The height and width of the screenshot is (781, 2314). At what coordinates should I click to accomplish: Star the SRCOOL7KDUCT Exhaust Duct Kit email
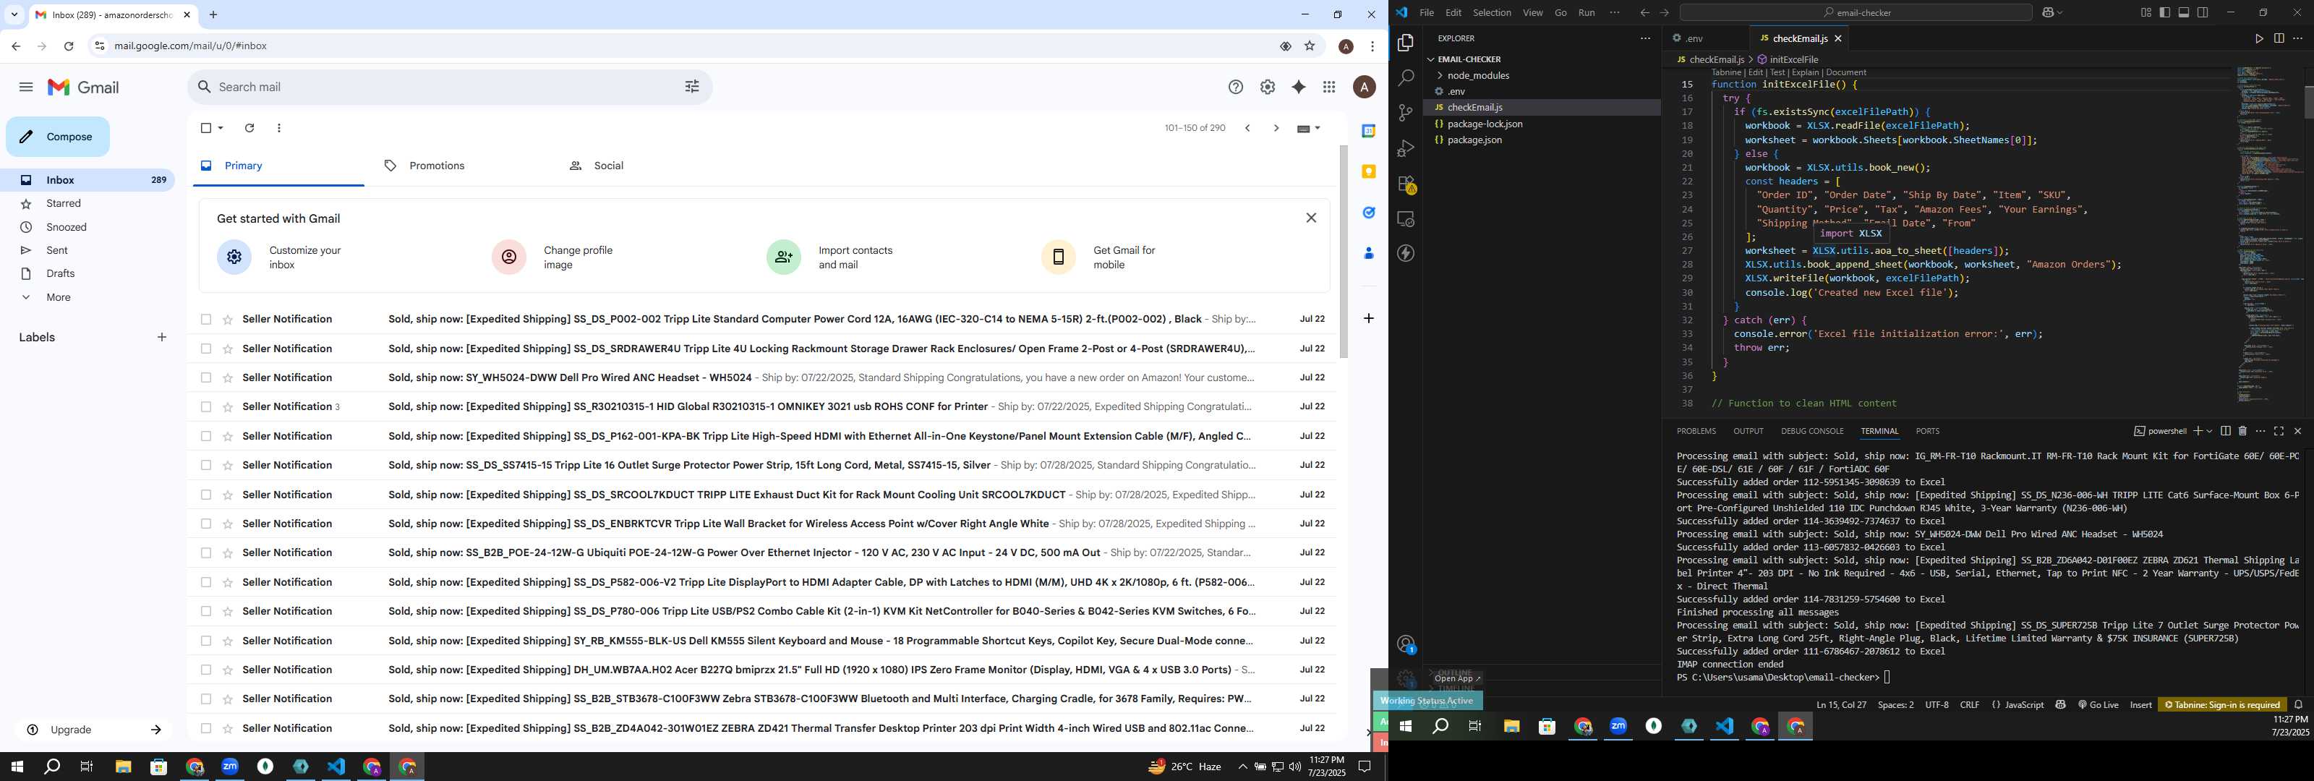click(x=229, y=495)
